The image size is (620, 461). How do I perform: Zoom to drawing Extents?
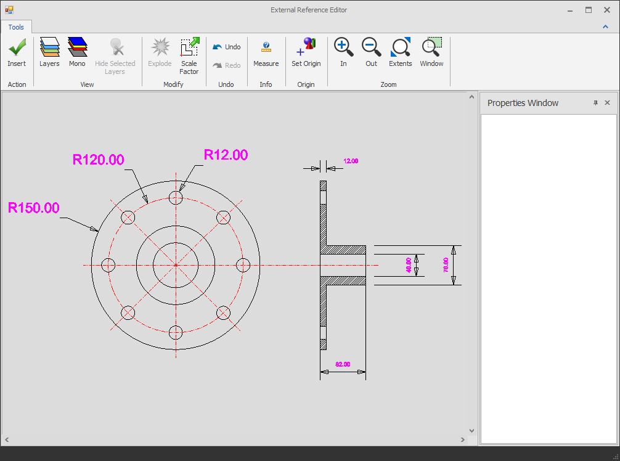tap(400, 52)
